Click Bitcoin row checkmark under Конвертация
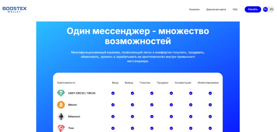 pos(191,105)
